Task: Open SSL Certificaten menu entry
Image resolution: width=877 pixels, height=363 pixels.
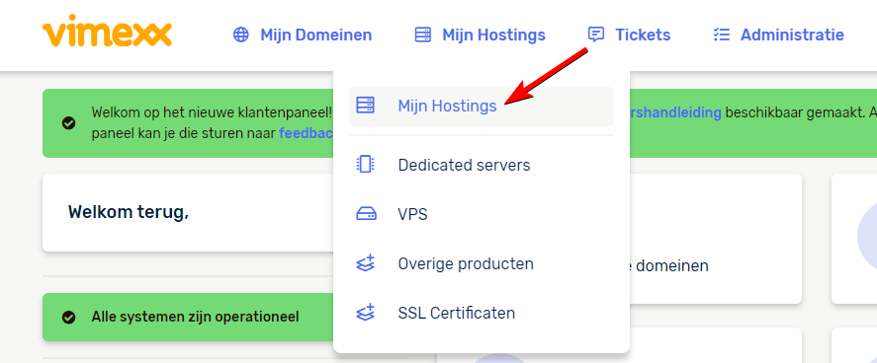Action: point(481,313)
